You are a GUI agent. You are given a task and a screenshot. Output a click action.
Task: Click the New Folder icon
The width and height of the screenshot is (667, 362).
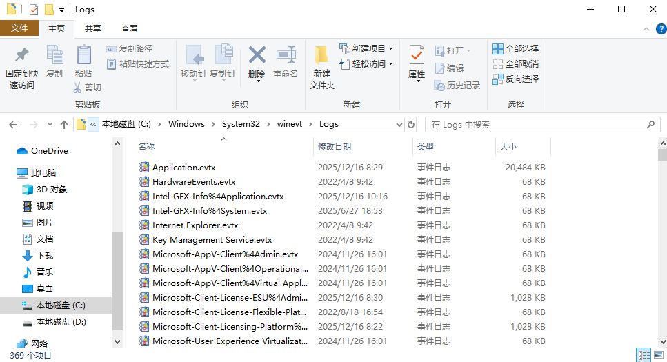coord(321,55)
